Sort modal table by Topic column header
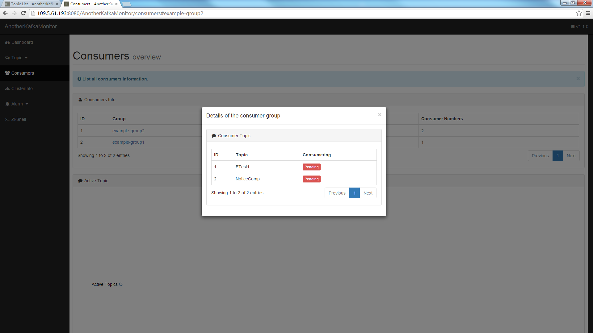This screenshot has height=333, width=593. click(x=242, y=155)
